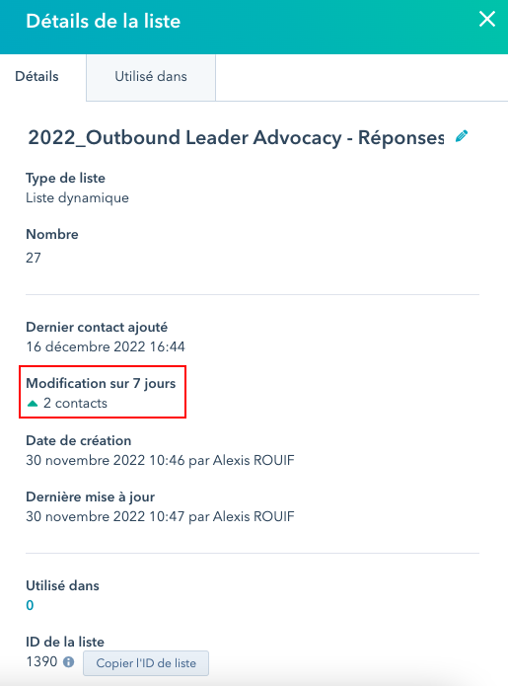Click the 16 décembre 2022 16:44 date
Screen dimensions: 508x686
[x=106, y=346]
